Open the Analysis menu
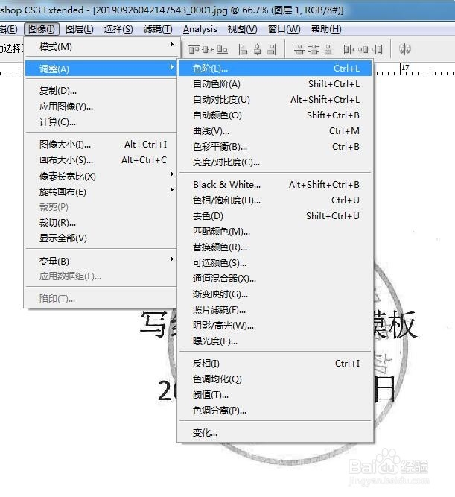Viewport: 455px width, 497px height. coord(200,29)
